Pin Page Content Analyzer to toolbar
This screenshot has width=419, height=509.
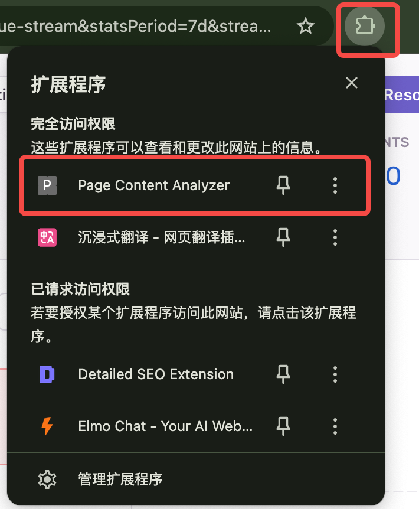coord(283,185)
